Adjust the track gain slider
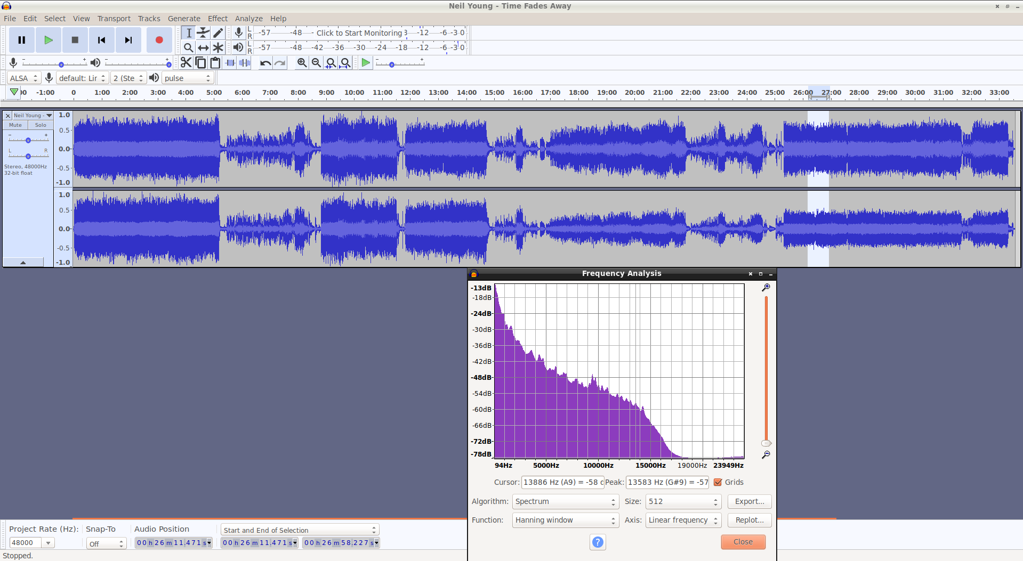Viewport: 1023px width, 561px height. click(x=28, y=140)
